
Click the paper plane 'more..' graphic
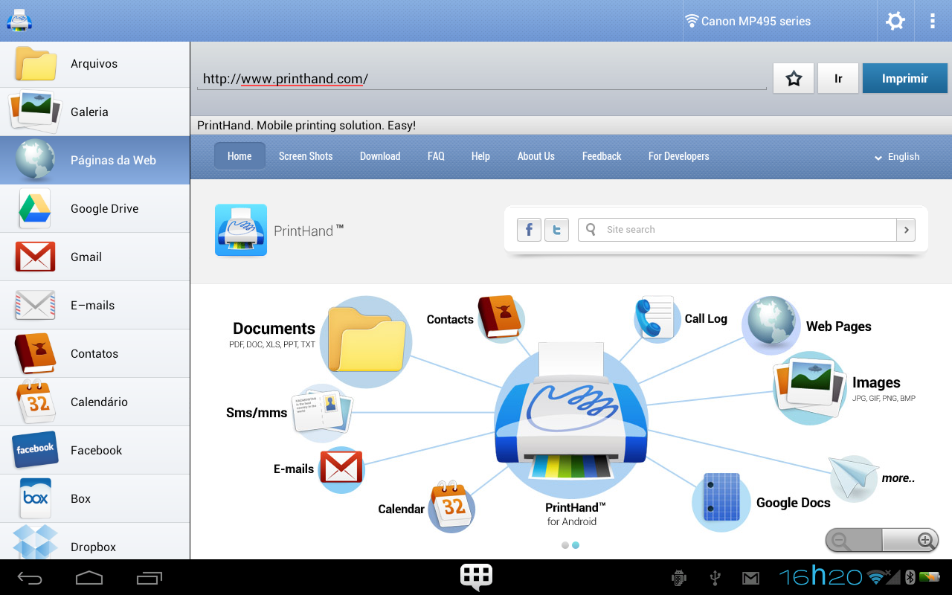(x=854, y=478)
